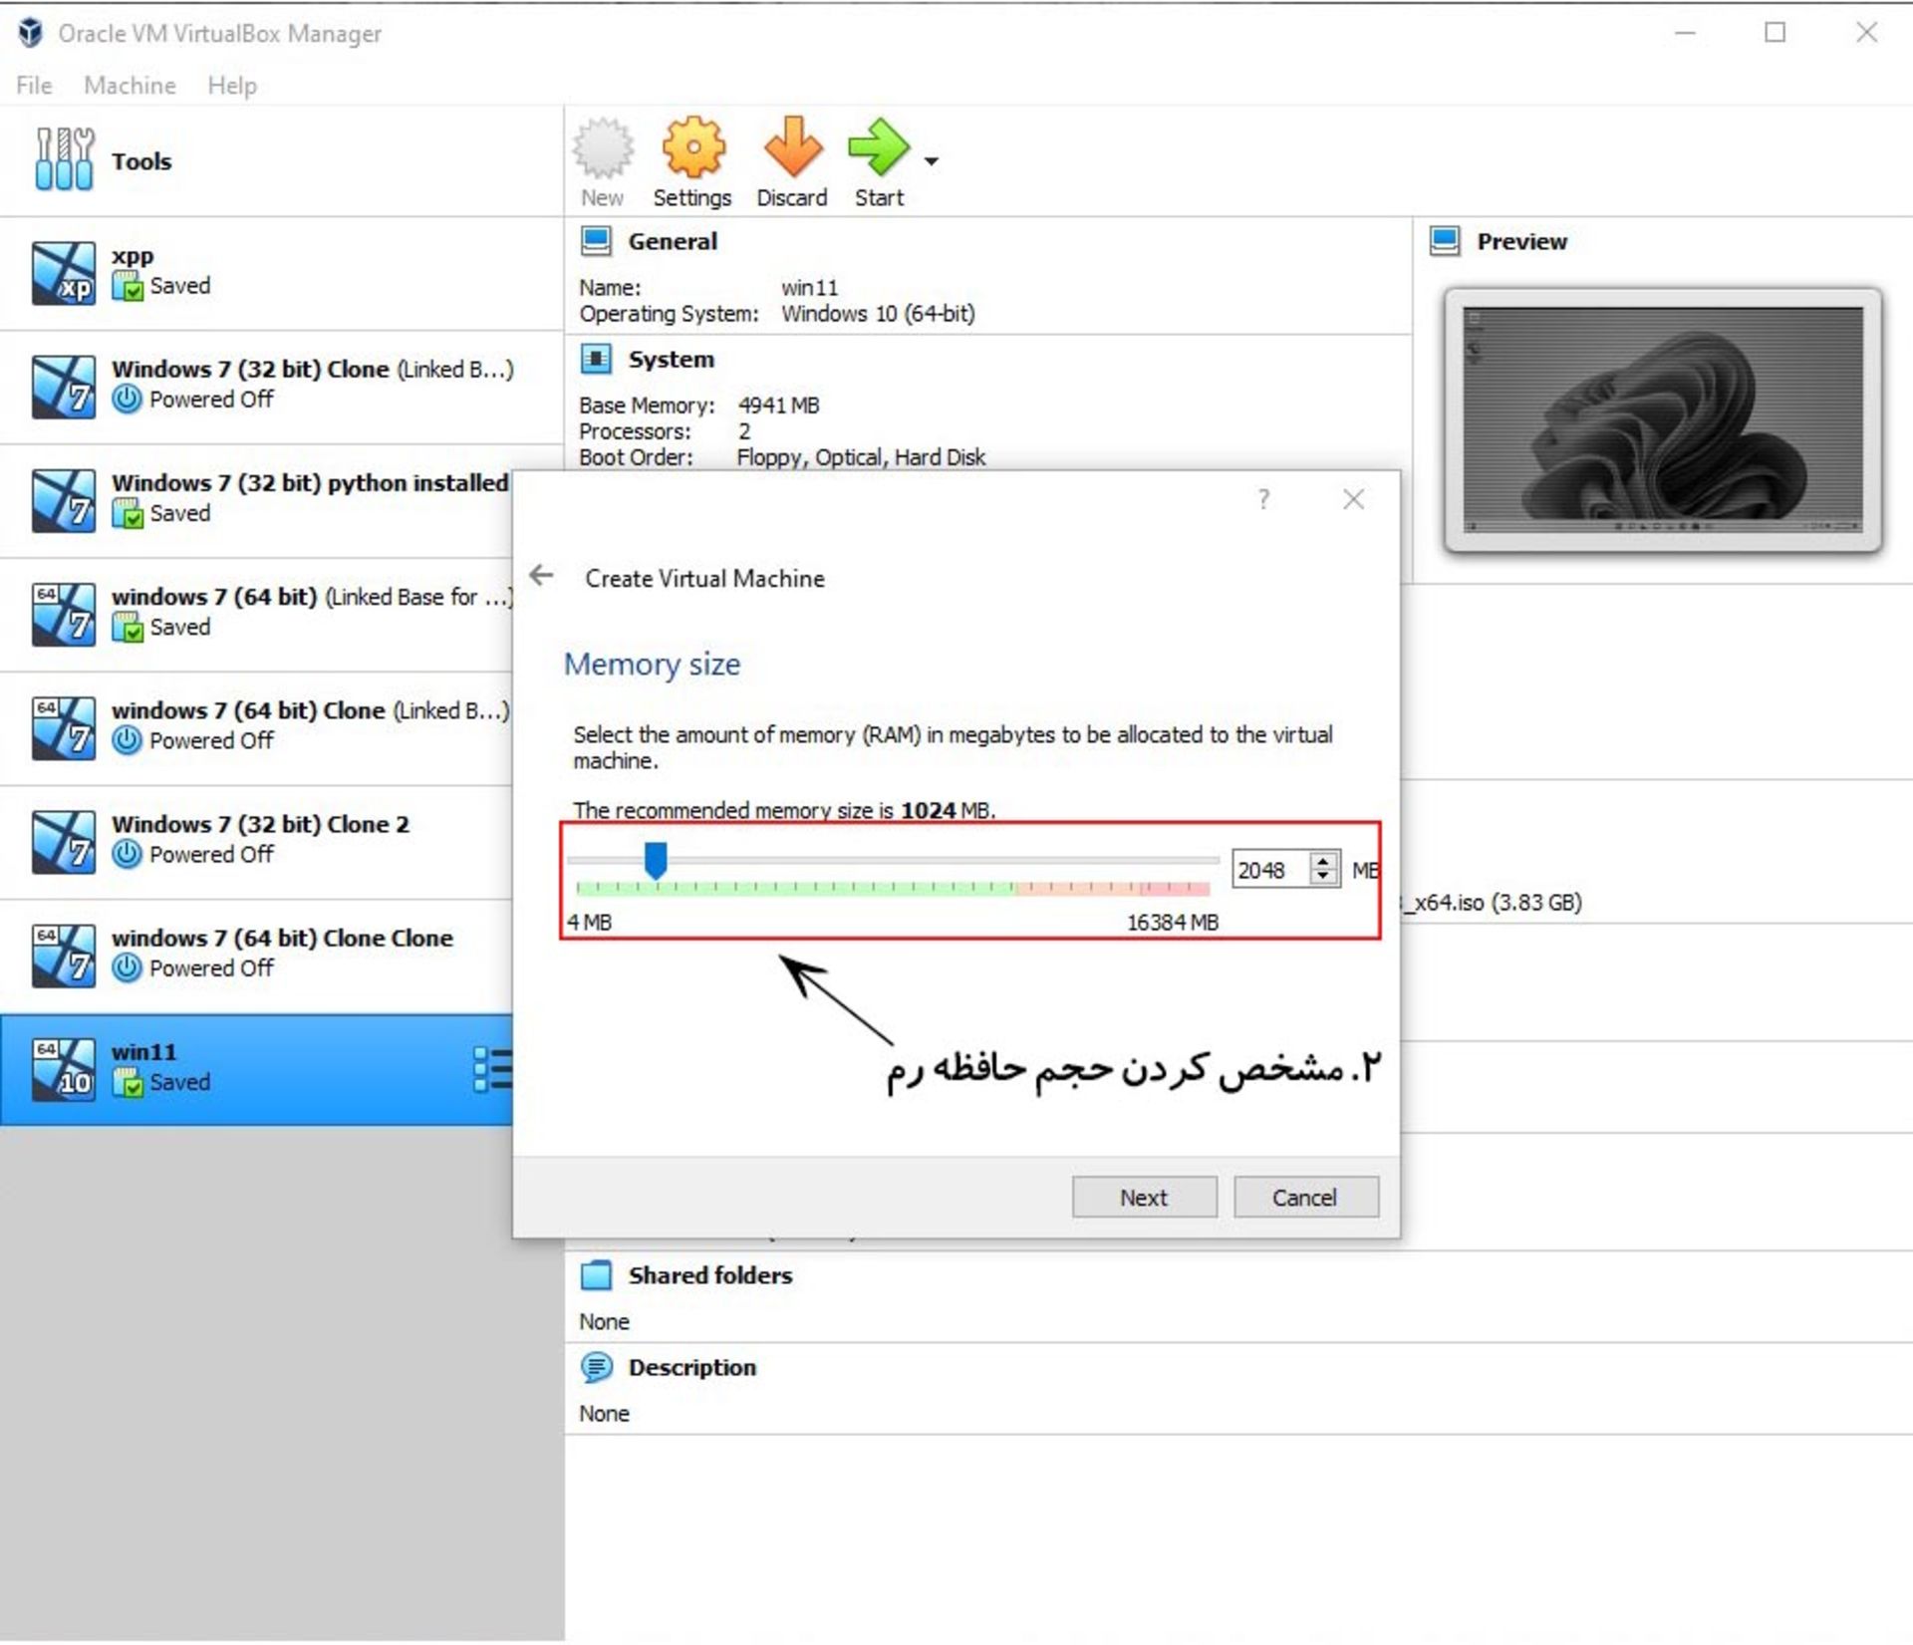Open the Help menu
The width and height of the screenshot is (1913, 1645).
coord(232,86)
